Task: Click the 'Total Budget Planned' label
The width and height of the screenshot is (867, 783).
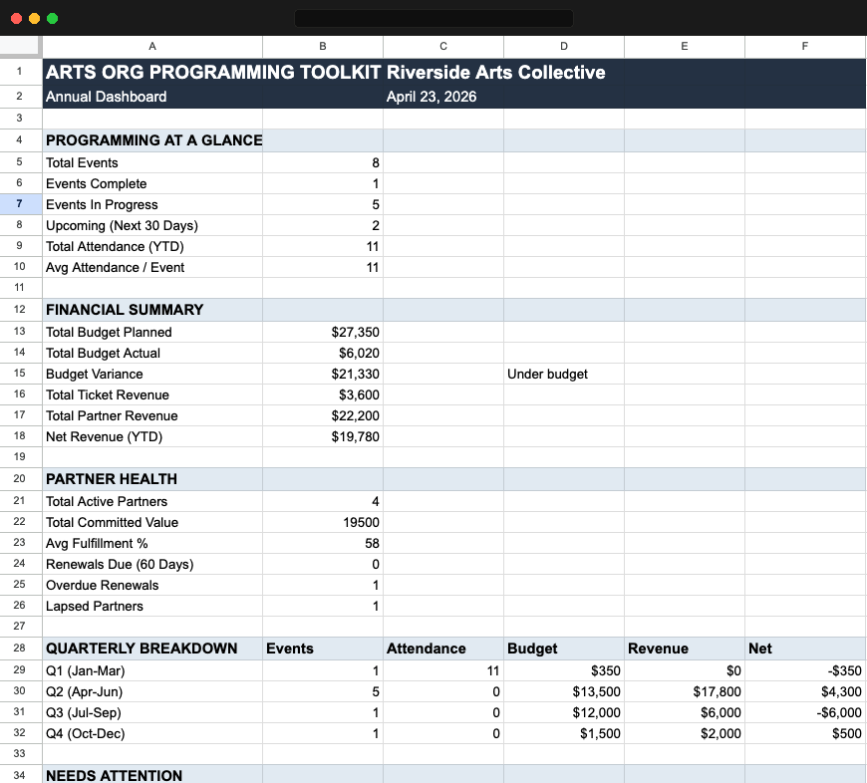Action: point(152,332)
